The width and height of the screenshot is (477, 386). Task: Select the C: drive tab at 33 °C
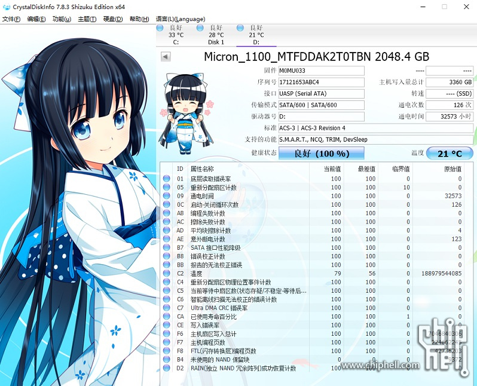point(176,35)
